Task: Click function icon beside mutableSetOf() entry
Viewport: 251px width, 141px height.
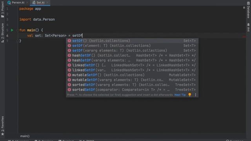Action: (69, 75)
